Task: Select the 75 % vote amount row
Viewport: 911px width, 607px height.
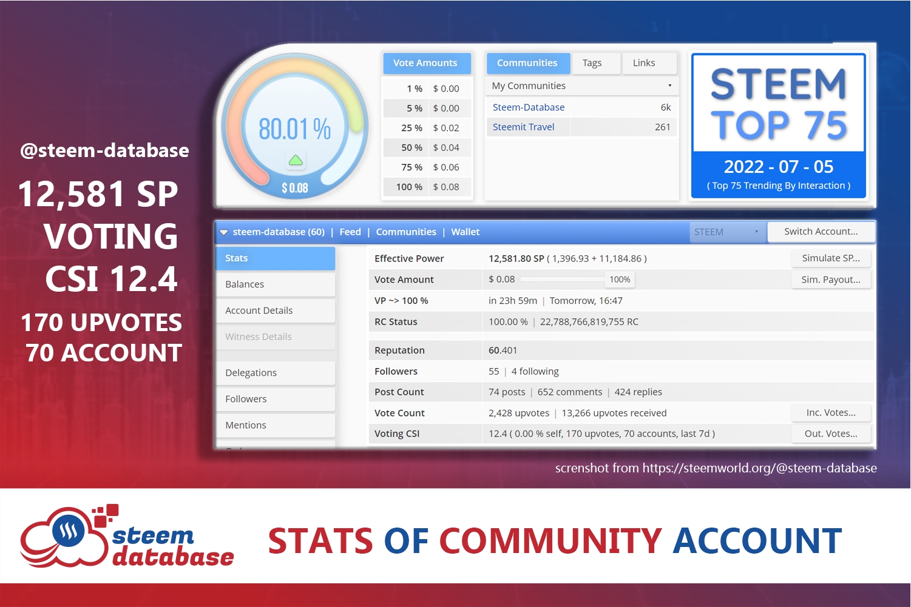Action: 427,167
